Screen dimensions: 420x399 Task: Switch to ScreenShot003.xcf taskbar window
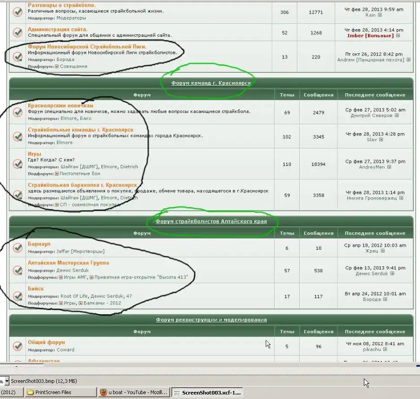coord(211,392)
